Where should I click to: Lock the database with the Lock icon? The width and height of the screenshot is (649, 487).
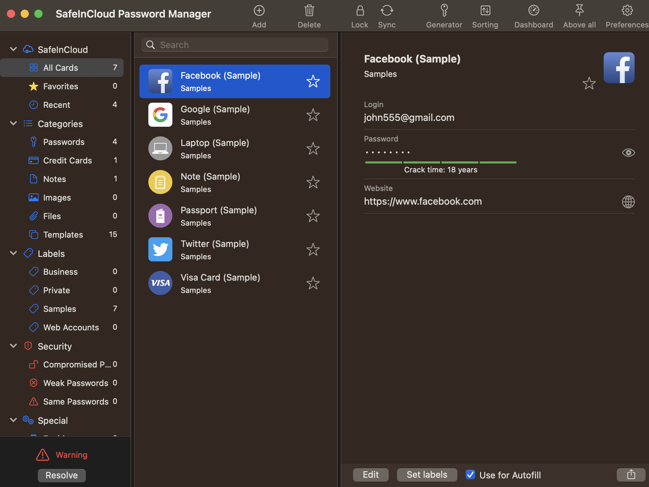click(x=360, y=11)
